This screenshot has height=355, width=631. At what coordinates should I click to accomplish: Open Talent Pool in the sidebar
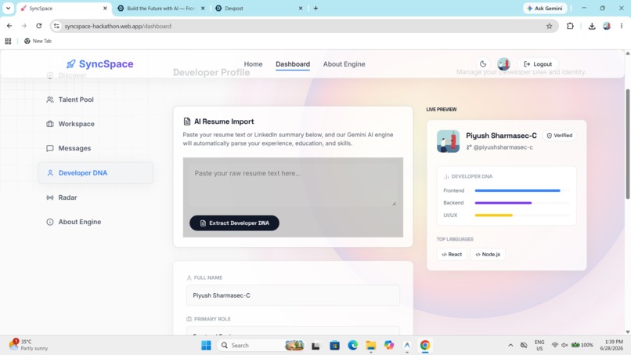coord(96,100)
